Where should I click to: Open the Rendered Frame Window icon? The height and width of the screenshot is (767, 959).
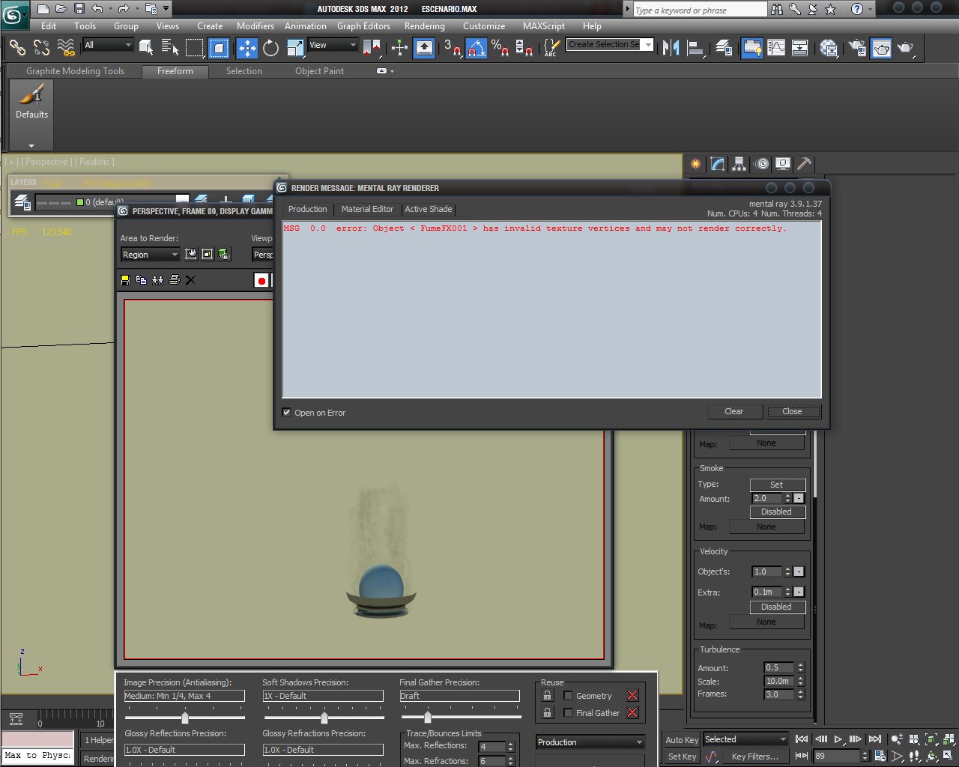882,48
